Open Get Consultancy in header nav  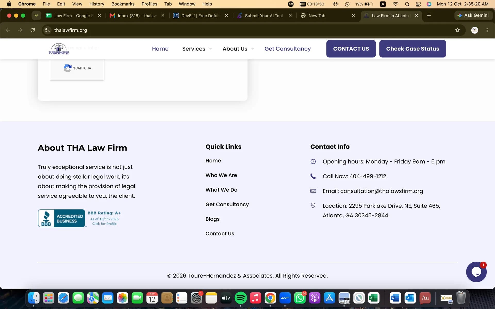(287, 49)
